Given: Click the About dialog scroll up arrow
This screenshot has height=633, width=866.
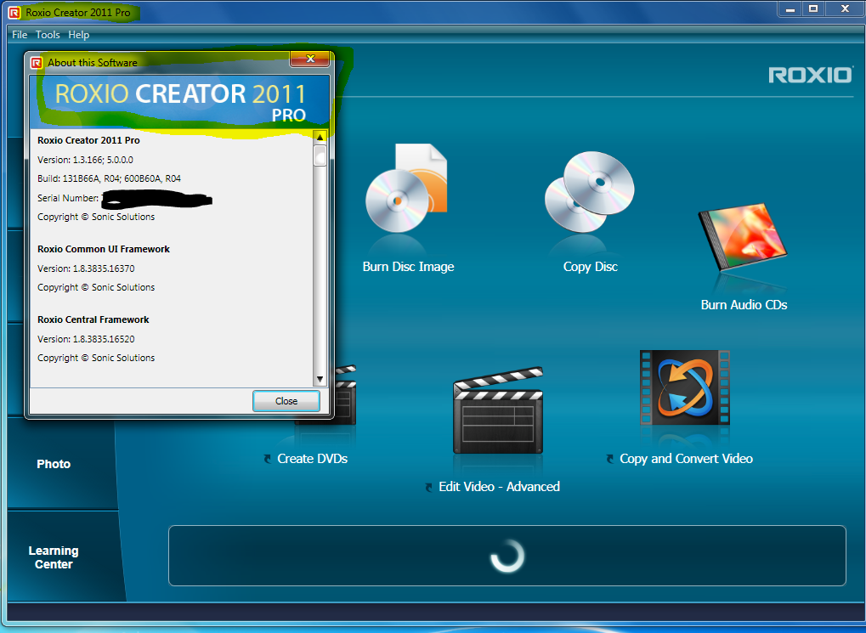Looking at the screenshot, I should (x=320, y=137).
